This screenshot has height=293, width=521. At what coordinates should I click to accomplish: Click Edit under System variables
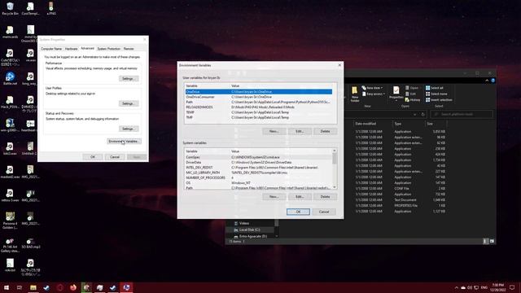300,197
